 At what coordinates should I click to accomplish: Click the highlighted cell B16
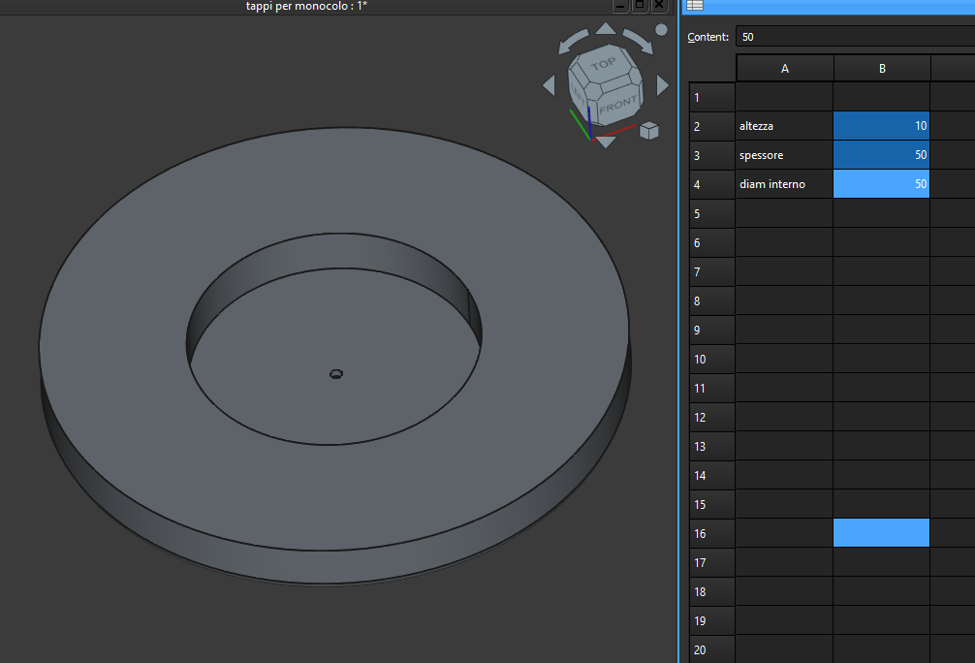click(x=881, y=533)
